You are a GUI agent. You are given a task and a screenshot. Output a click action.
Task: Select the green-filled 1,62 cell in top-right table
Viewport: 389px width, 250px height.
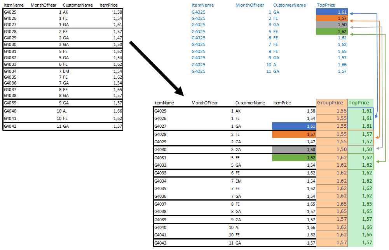pos(332,31)
